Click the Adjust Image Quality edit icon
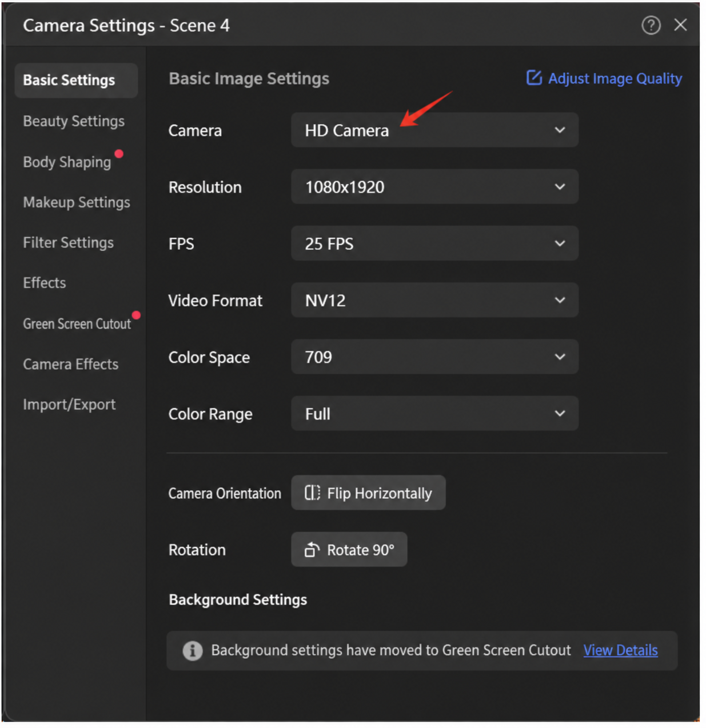706x728 pixels. tap(534, 78)
